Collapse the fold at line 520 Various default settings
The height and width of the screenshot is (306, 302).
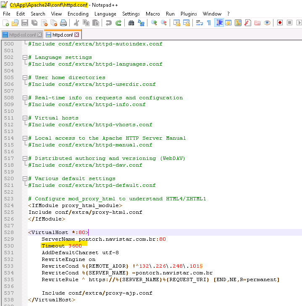point(25,178)
